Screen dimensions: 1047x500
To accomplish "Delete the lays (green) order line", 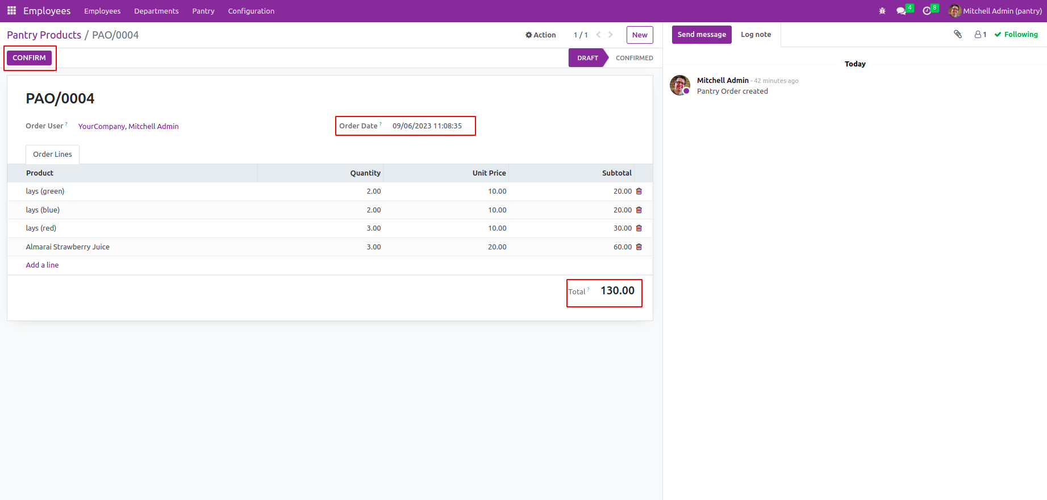I will pyautogui.click(x=639, y=191).
